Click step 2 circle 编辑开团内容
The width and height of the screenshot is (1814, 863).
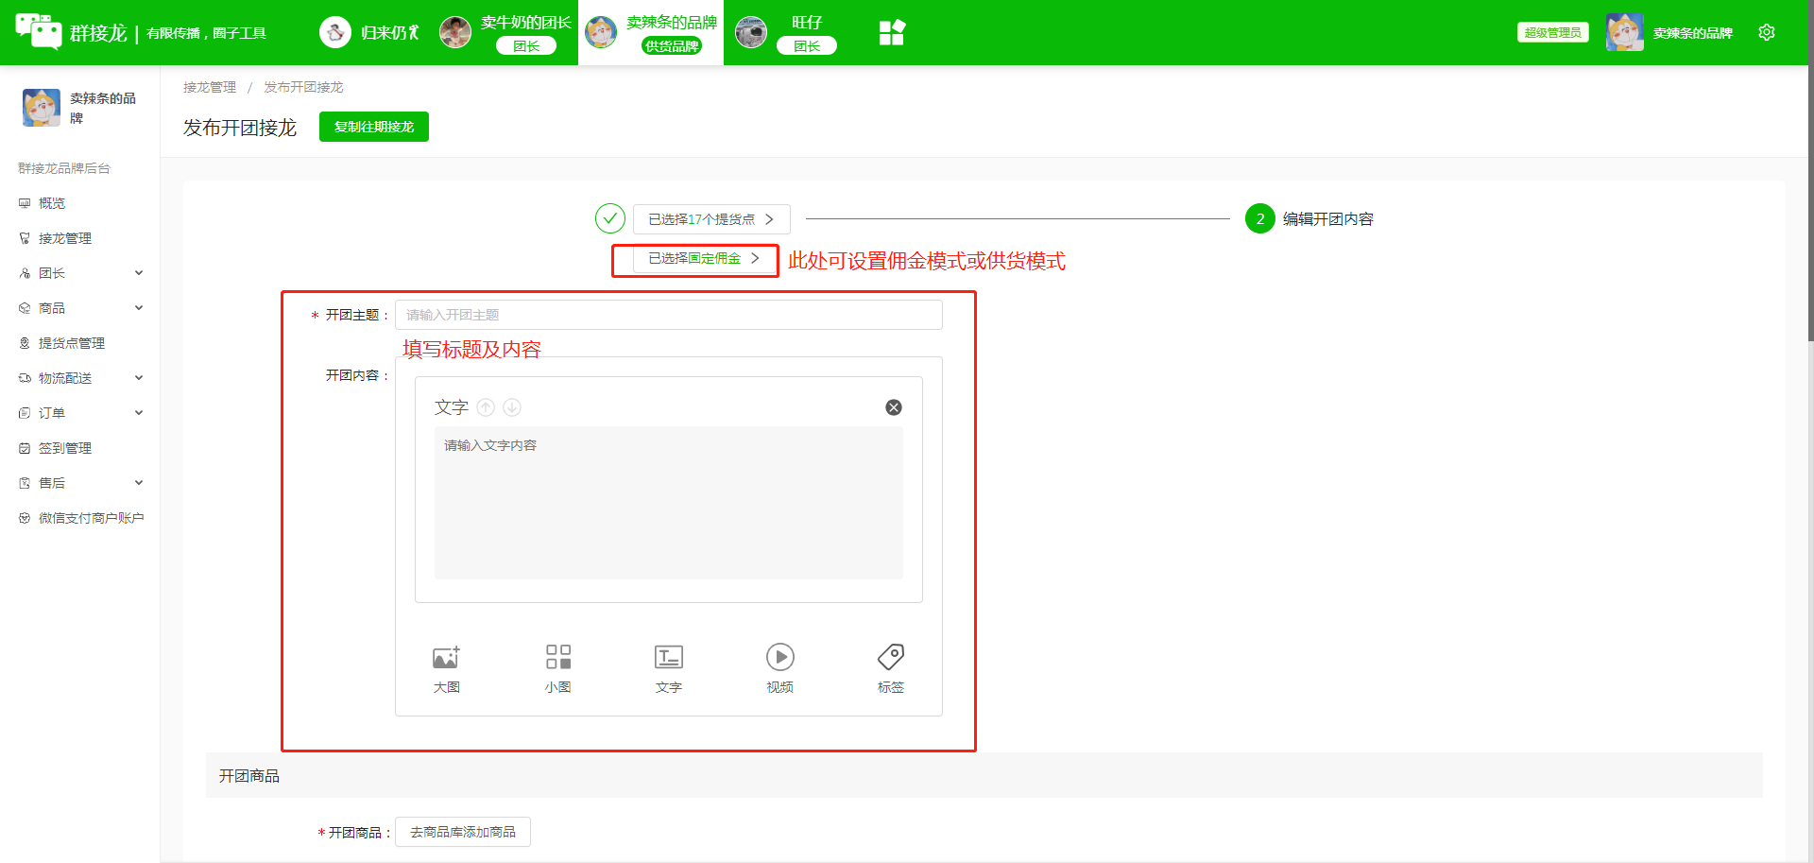click(x=1260, y=218)
